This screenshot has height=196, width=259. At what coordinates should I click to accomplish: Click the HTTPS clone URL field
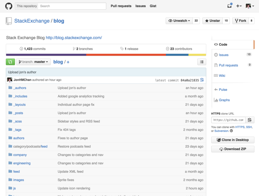(228, 120)
